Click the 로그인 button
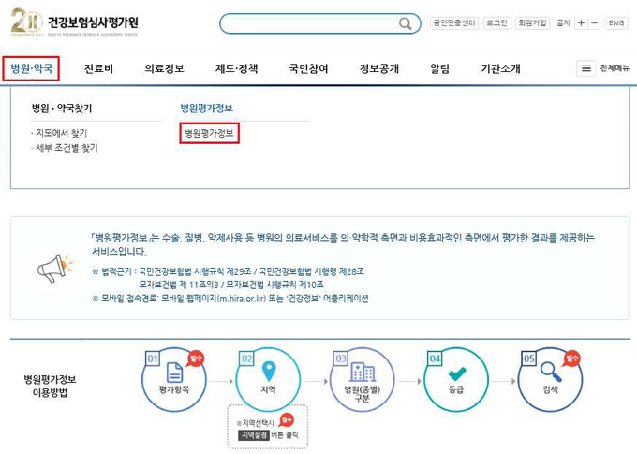Screen dimensions: 637x454 (x=496, y=23)
